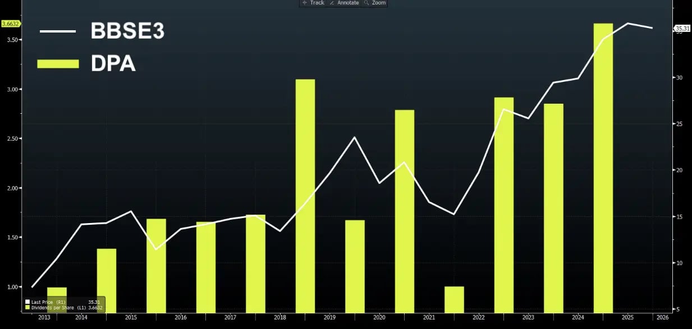Click the 2025 year label on time axis
The image size is (692, 329).
627,318
